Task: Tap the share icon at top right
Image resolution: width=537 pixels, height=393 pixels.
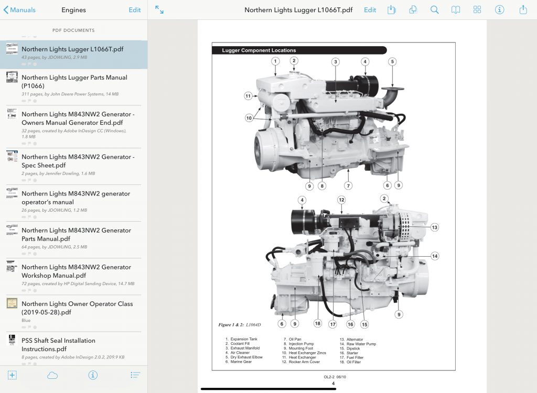Action: pyautogui.click(x=523, y=10)
